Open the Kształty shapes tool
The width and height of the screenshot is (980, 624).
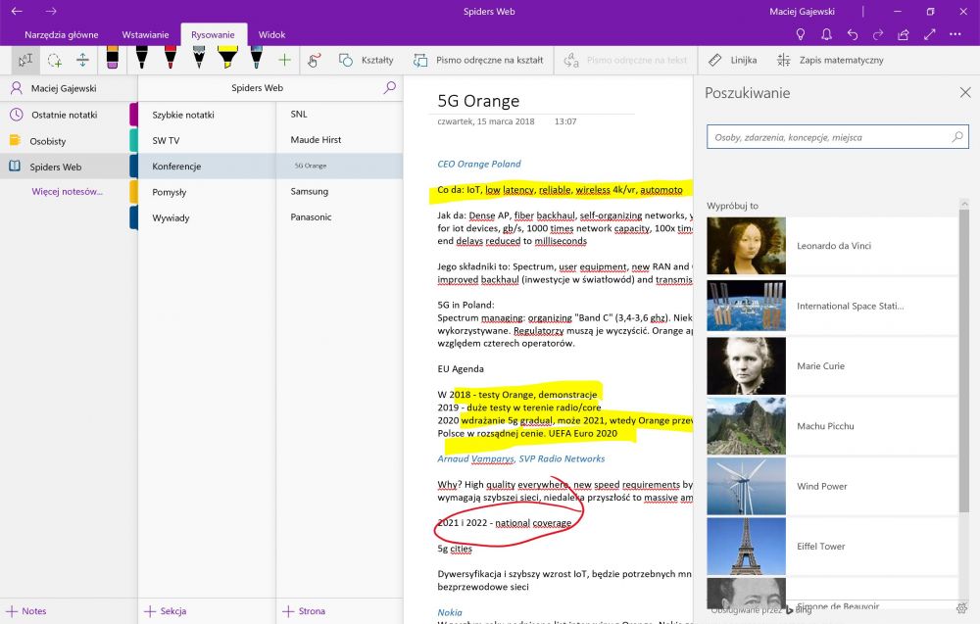(x=367, y=60)
